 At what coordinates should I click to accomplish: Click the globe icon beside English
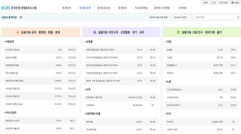(x=232, y=2)
